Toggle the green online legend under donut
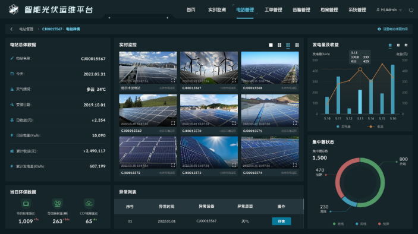 pyautogui.click(x=338, y=224)
